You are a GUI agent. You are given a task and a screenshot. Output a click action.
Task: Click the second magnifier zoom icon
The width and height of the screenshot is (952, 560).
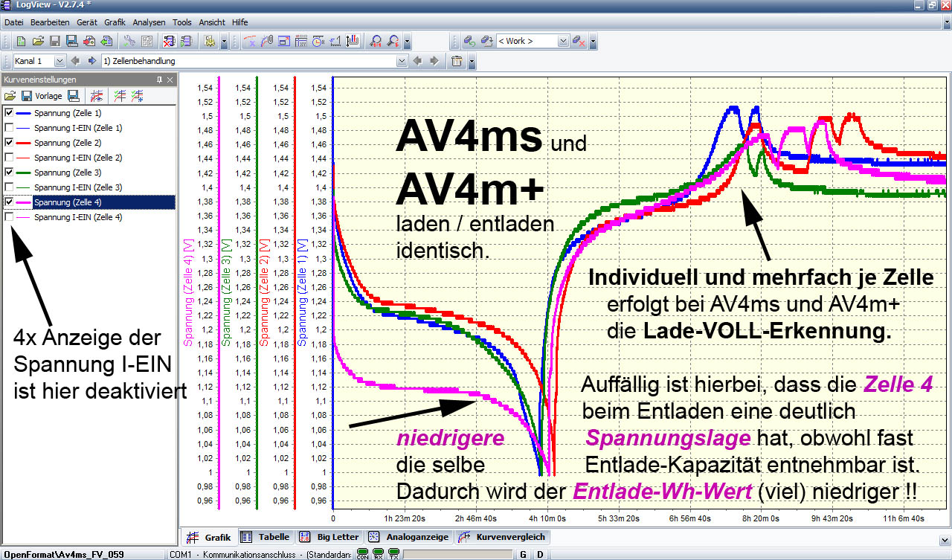click(x=393, y=41)
